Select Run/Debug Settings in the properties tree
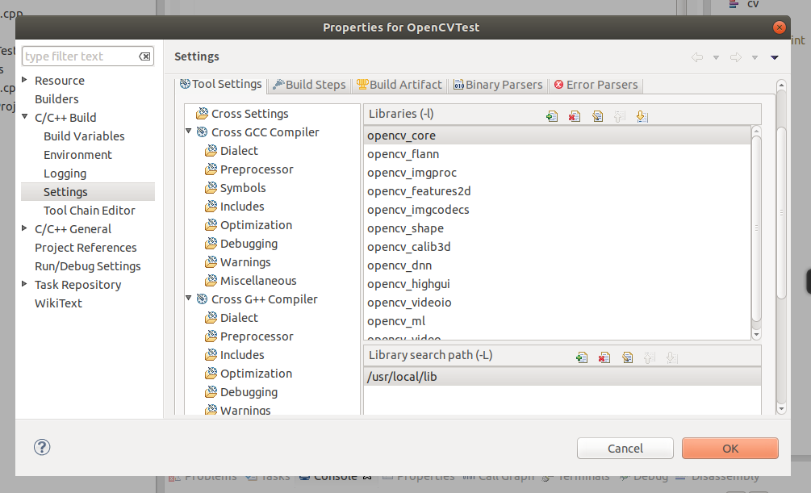 click(87, 266)
